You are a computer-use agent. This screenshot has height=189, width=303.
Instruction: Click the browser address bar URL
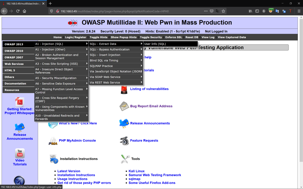[115, 11]
